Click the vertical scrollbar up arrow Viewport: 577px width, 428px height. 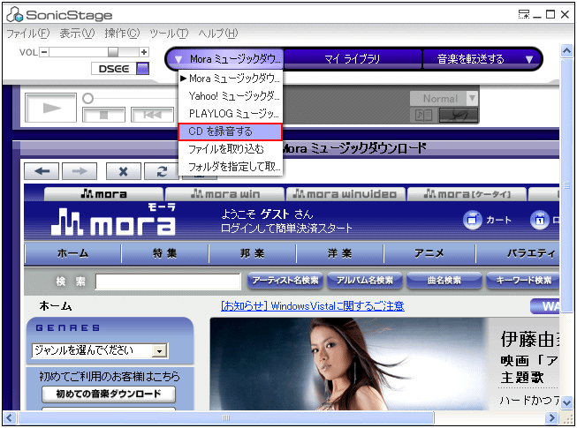[x=566, y=50]
